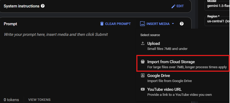Click the Cloud Storage bucket icon
Viewport: 230px width, 103px height.
pyautogui.click(x=142, y=62)
